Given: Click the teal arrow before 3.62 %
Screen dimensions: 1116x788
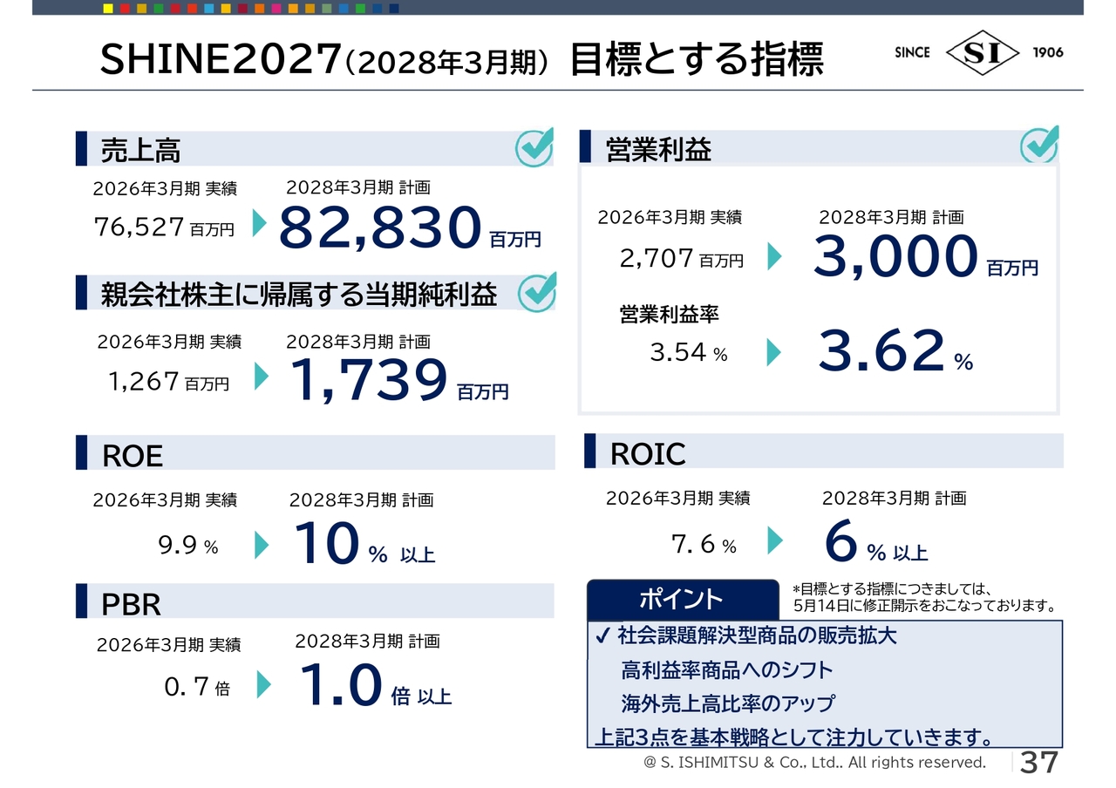Looking at the screenshot, I should pyautogui.click(x=773, y=352).
